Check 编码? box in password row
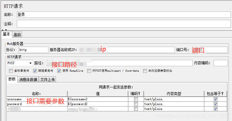This screenshot has height=121, width=232. (x=136, y=104)
